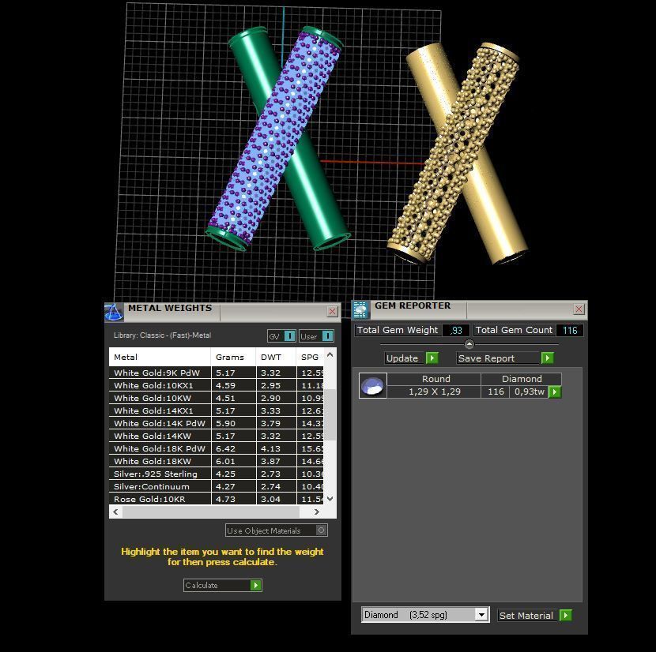The image size is (656, 652).
Task: Click the SPG column header
Action: click(x=310, y=357)
